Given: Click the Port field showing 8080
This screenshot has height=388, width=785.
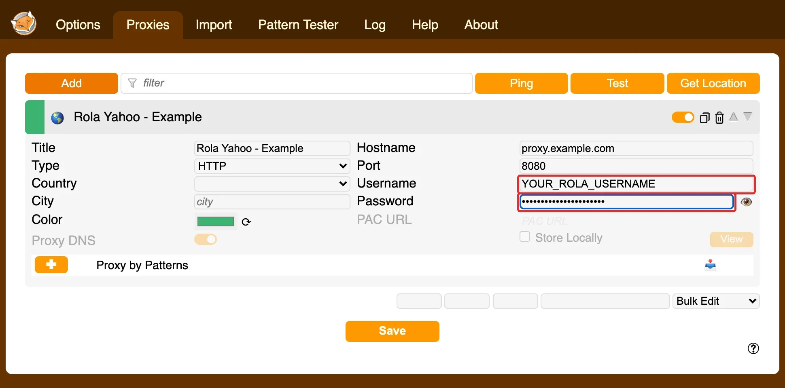Looking at the screenshot, I should [x=636, y=166].
